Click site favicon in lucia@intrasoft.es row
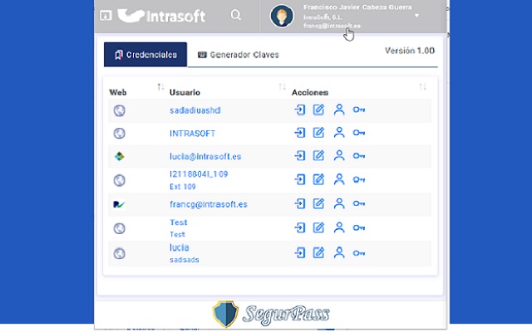The image size is (532, 332). coord(119,156)
